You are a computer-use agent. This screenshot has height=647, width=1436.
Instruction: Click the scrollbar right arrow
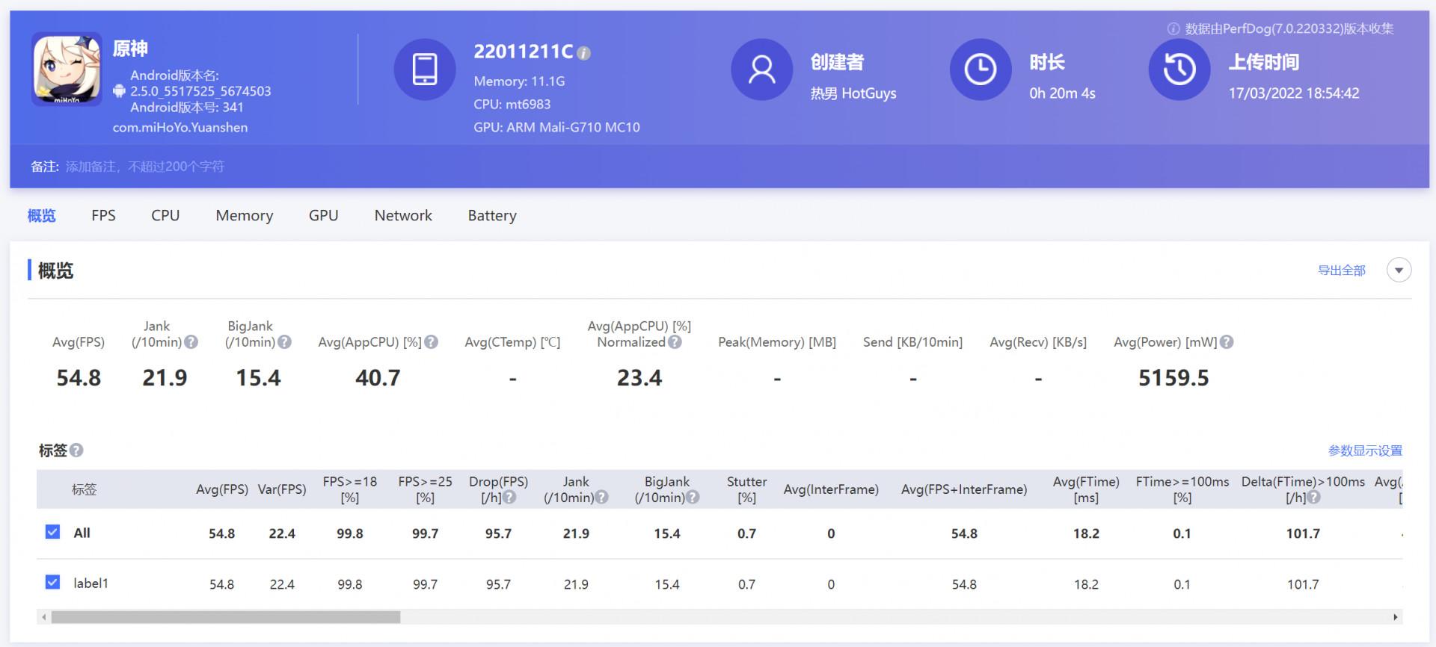[x=1396, y=617]
